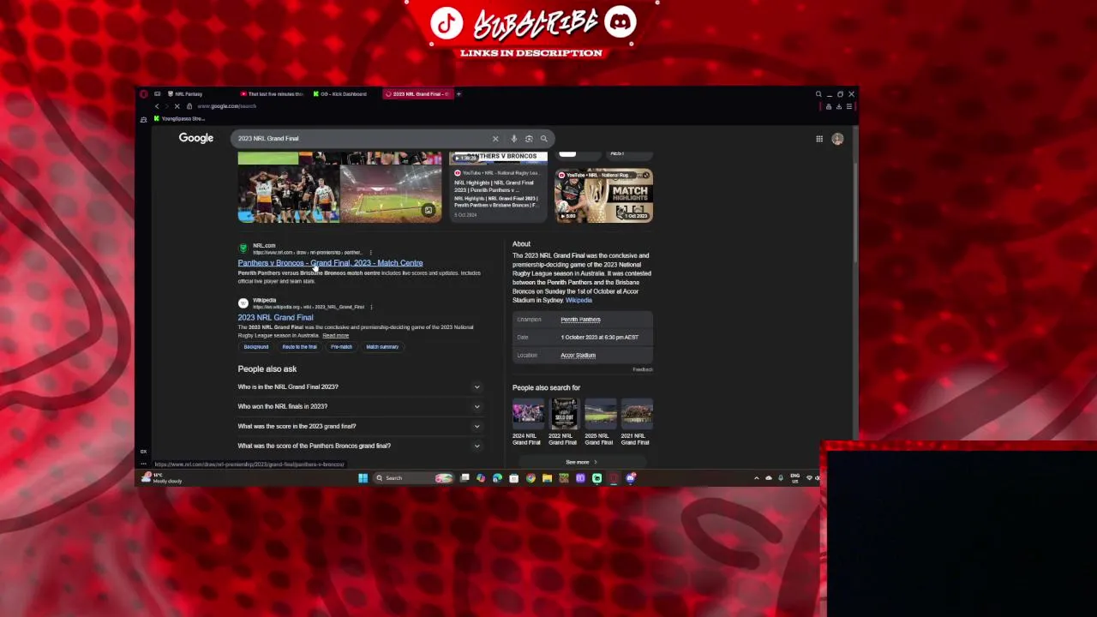Open the Google account profile avatar

tap(837, 139)
